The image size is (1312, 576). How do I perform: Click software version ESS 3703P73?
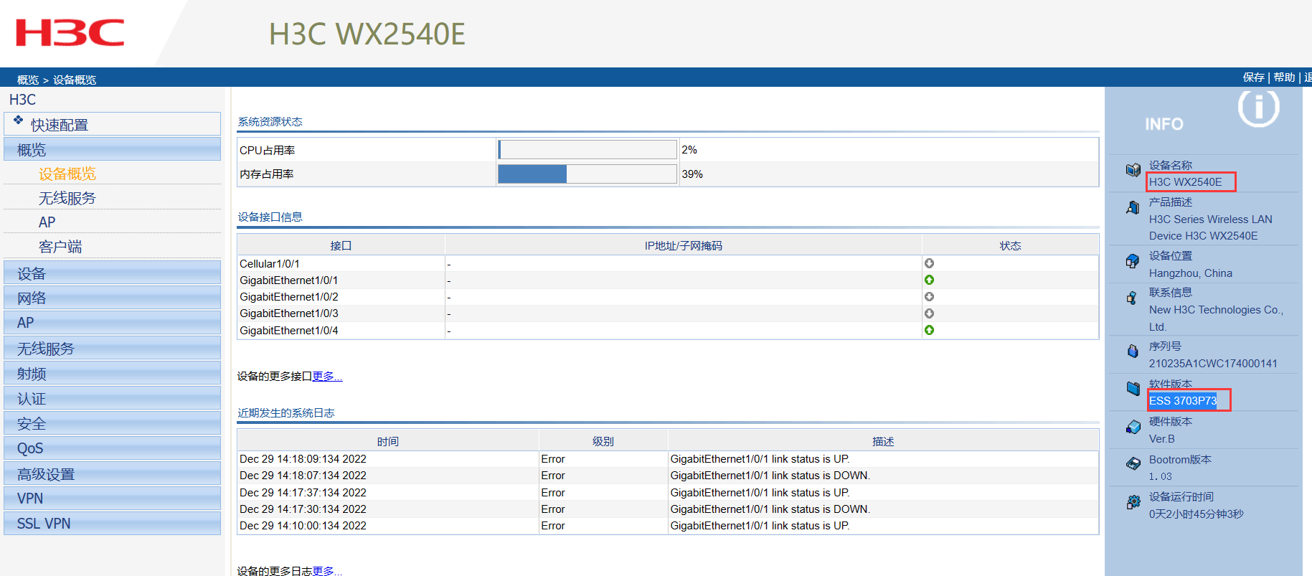point(1183,400)
